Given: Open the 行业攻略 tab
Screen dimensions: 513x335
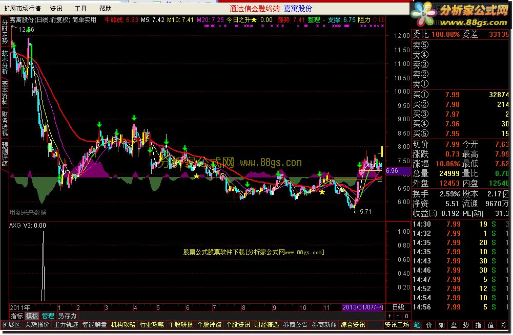Looking at the screenshot, I should pyautogui.click(x=152, y=325).
